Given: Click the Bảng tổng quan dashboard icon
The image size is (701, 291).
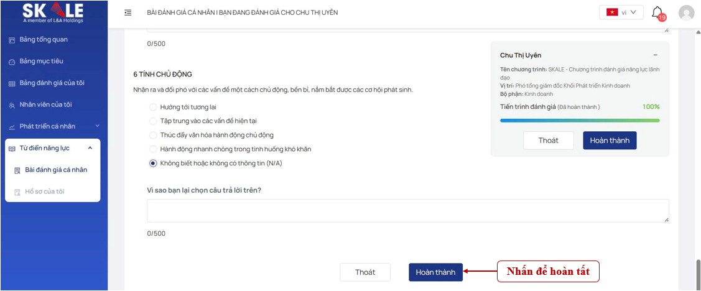Looking at the screenshot, I should click(x=11, y=40).
